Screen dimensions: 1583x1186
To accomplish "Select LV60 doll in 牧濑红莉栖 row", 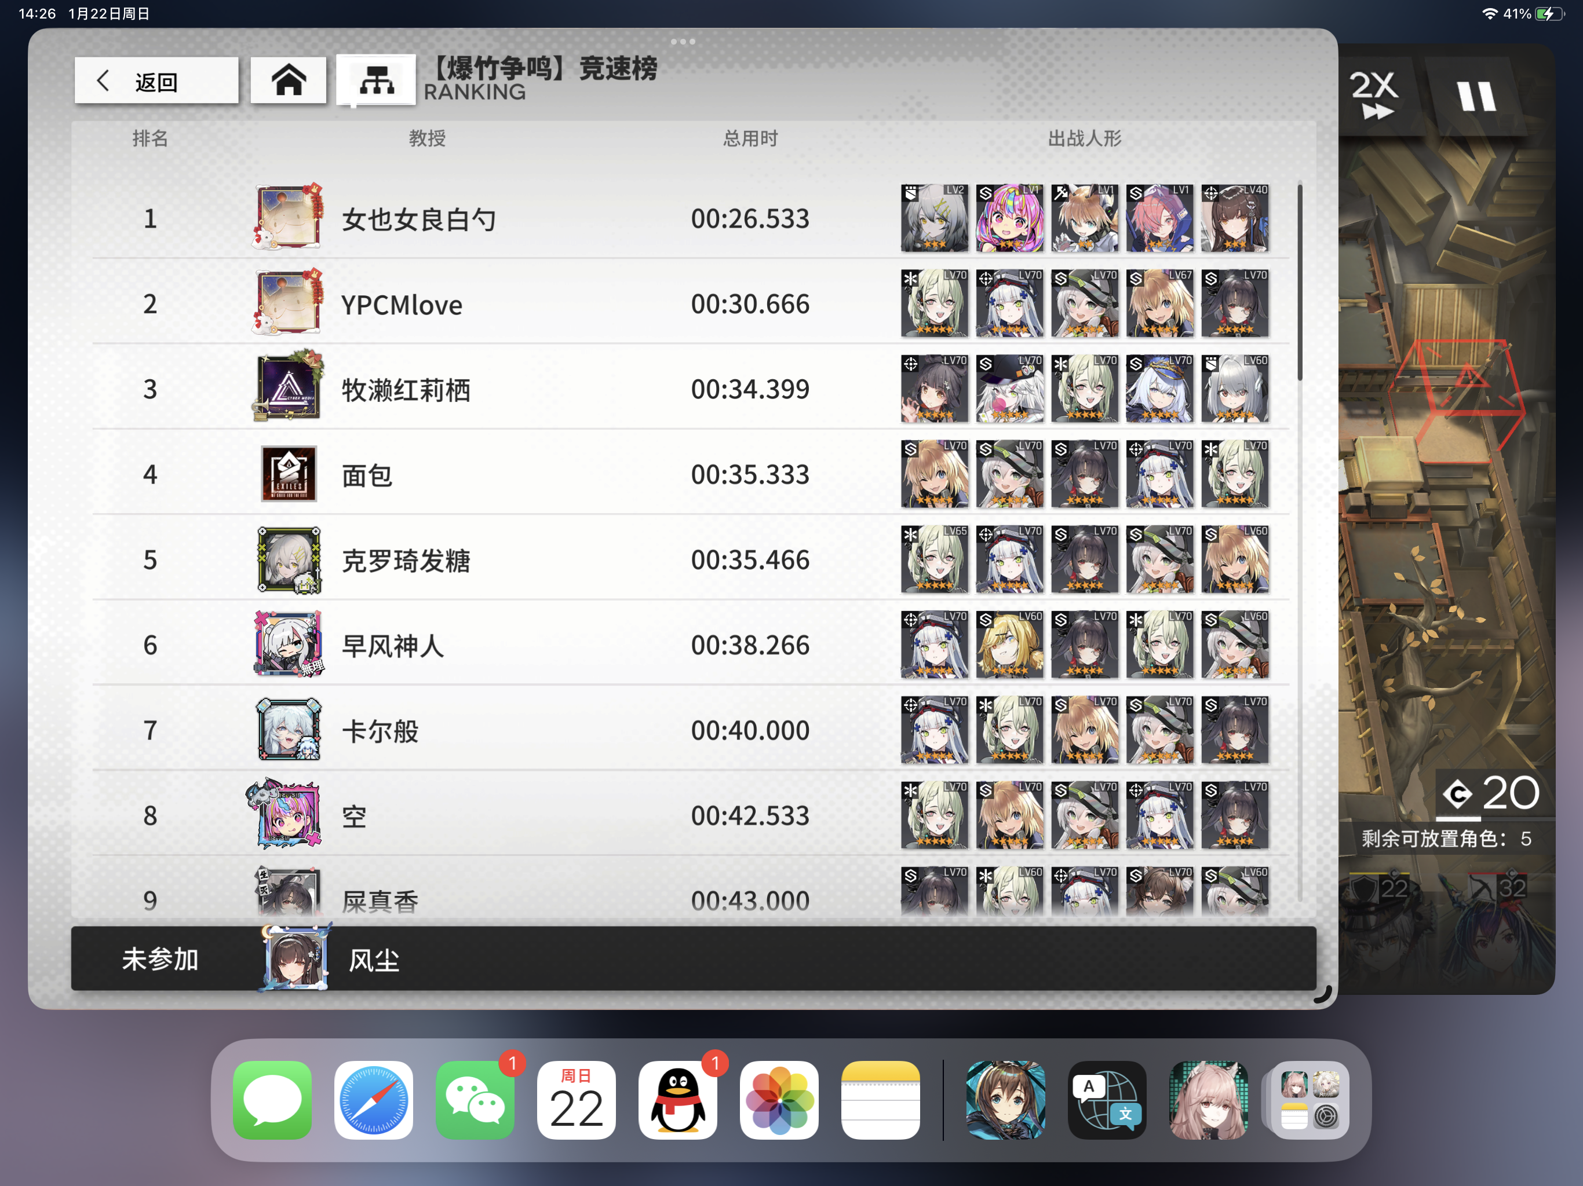I will point(1235,389).
